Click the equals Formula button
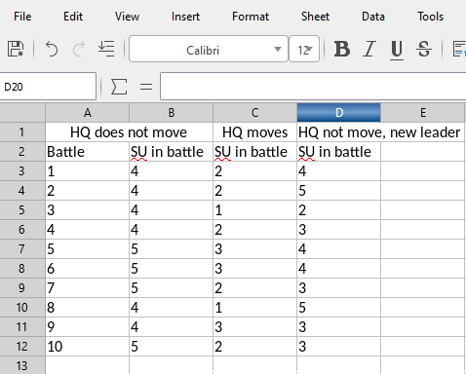 click(x=146, y=87)
